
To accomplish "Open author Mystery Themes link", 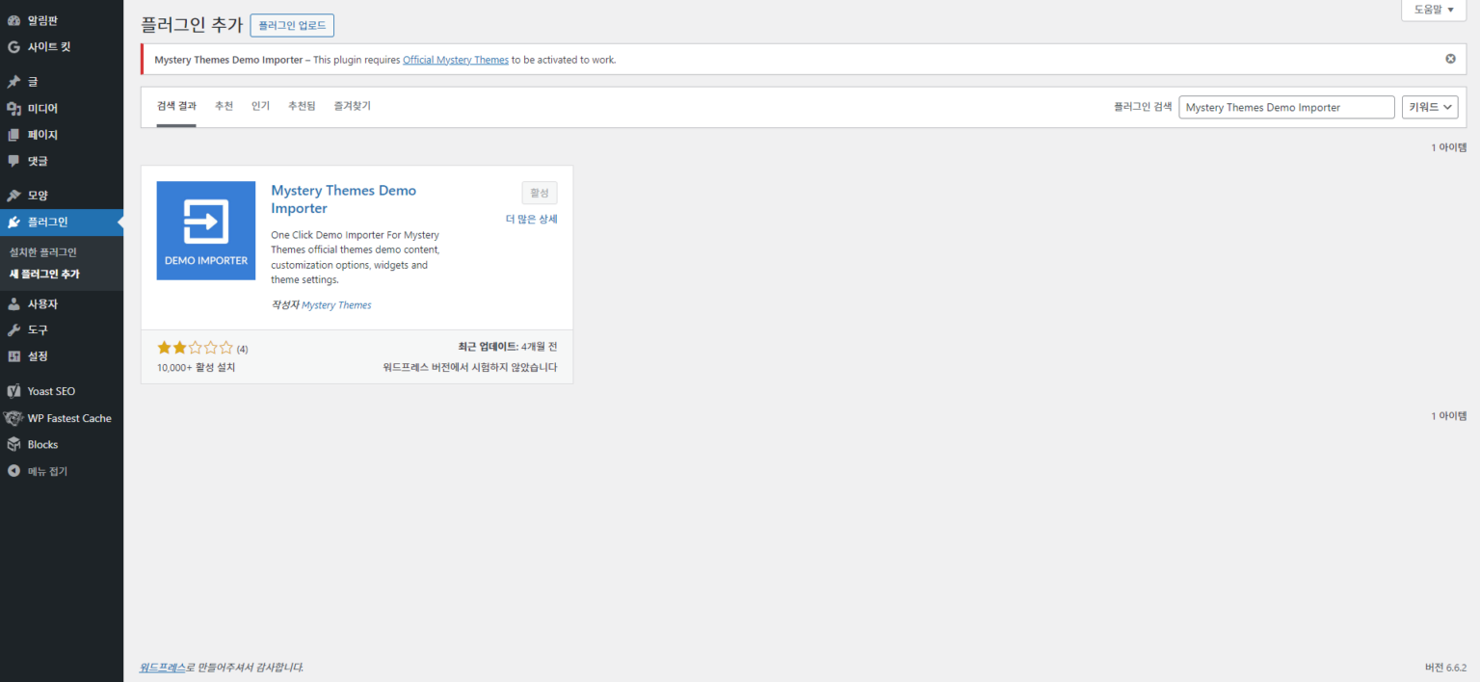I will point(336,305).
